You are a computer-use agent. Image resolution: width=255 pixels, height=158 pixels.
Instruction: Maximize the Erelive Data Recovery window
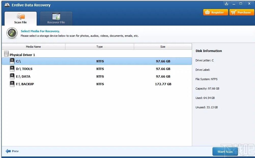pos(241,4)
